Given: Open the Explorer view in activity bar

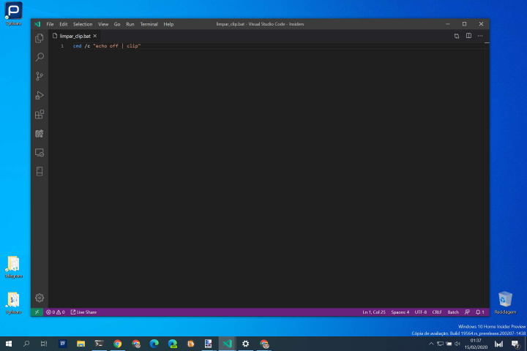Looking at the screenshot, I should [x=40, y=38].
